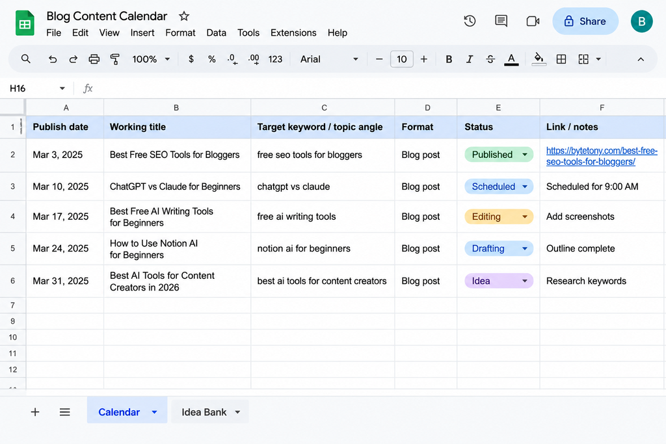
Task: Start a video call via camera icon
Action: pos(533,21)
